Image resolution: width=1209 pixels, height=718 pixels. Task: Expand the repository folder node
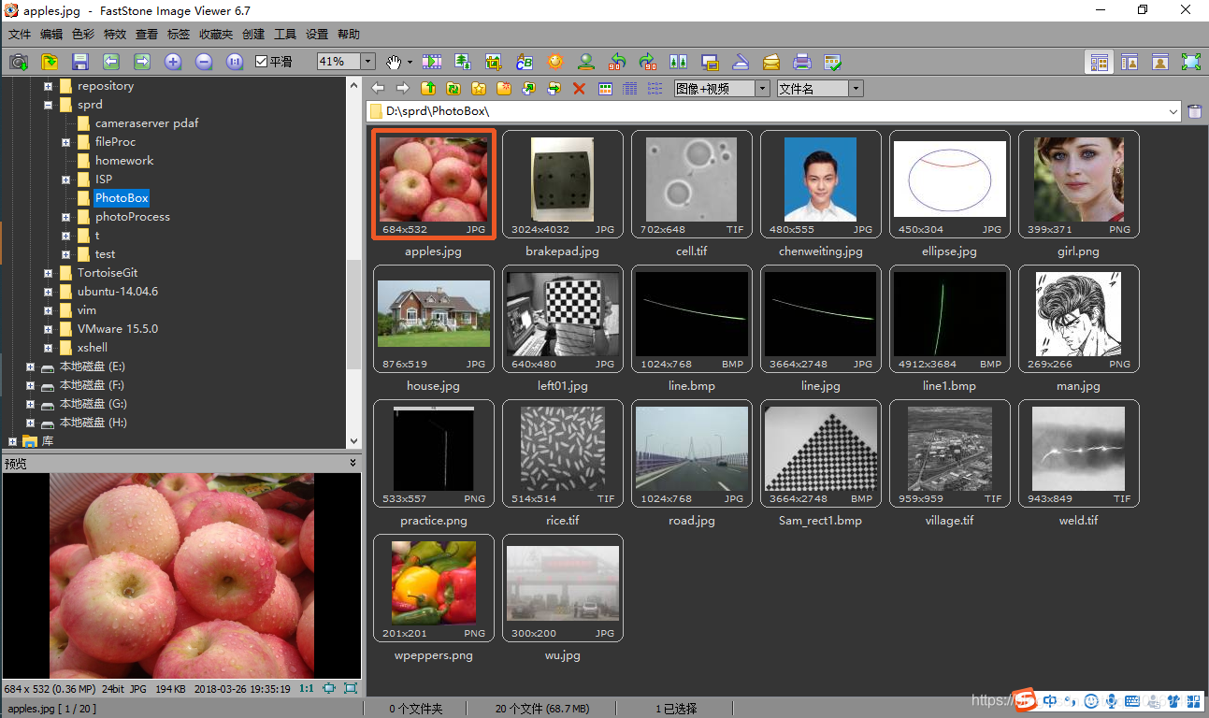pyautogui.click(x=49, y=86)
